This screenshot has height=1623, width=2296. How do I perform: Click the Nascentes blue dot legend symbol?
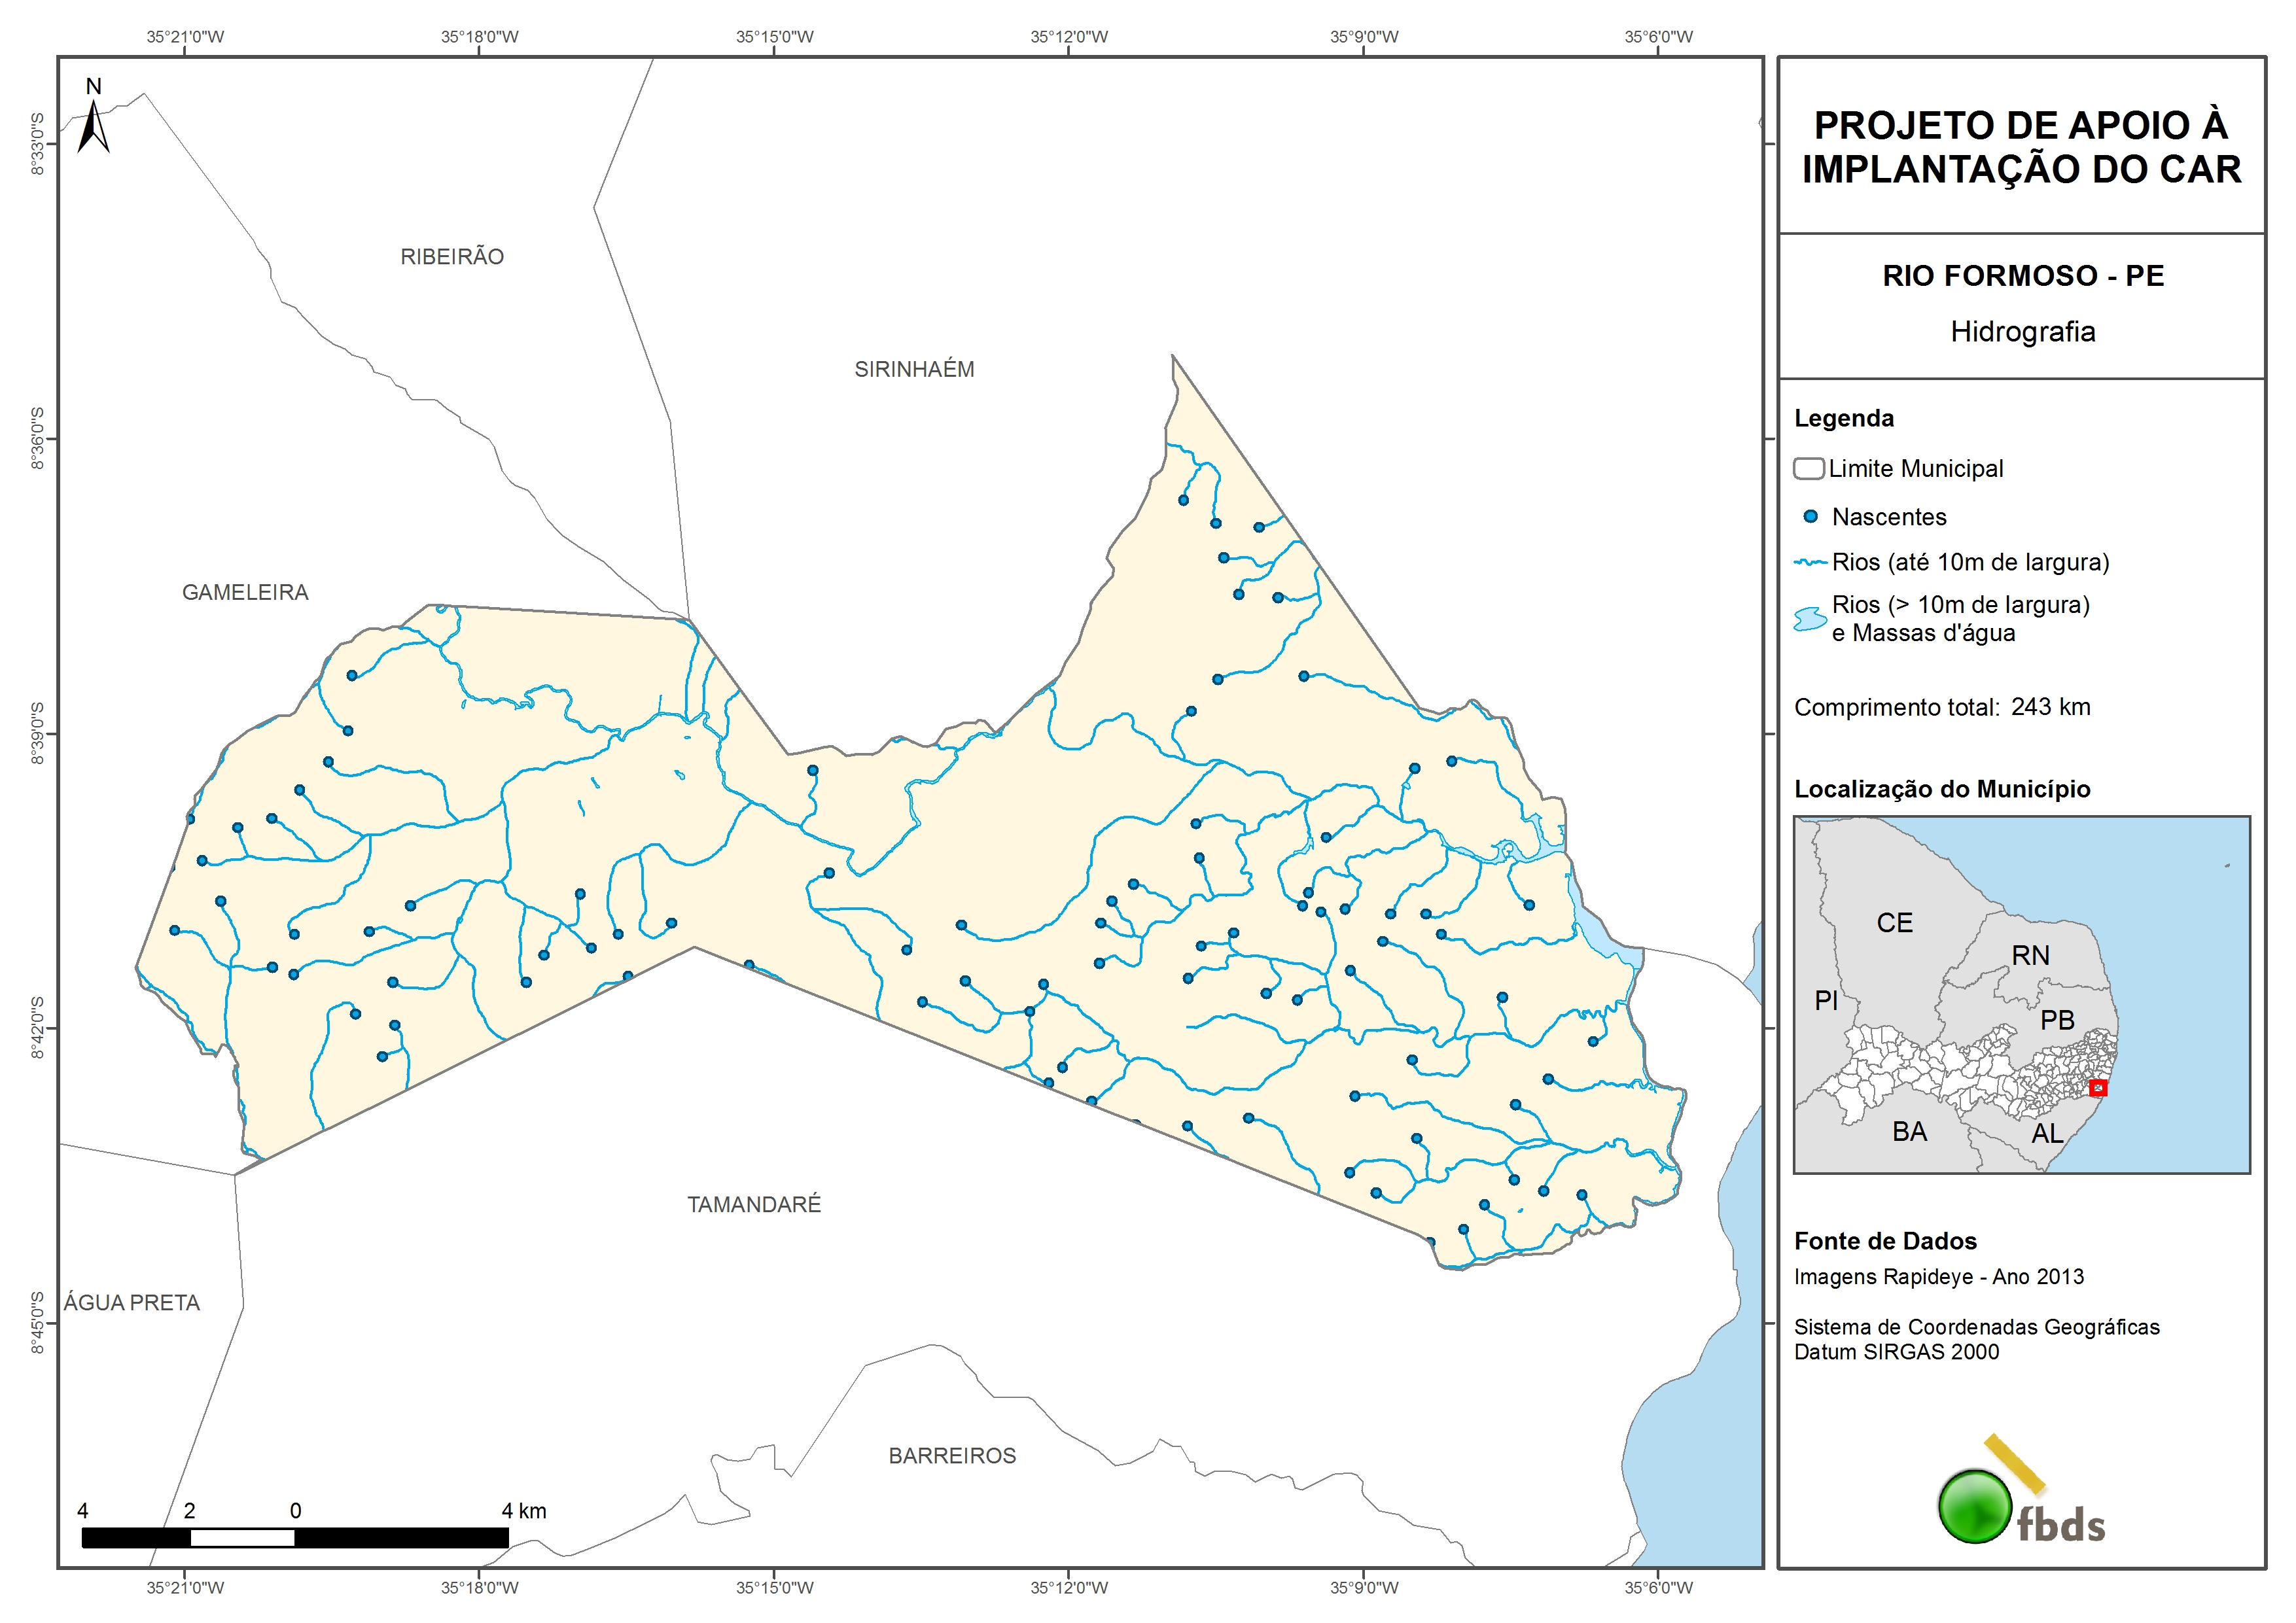point(1810,517)
